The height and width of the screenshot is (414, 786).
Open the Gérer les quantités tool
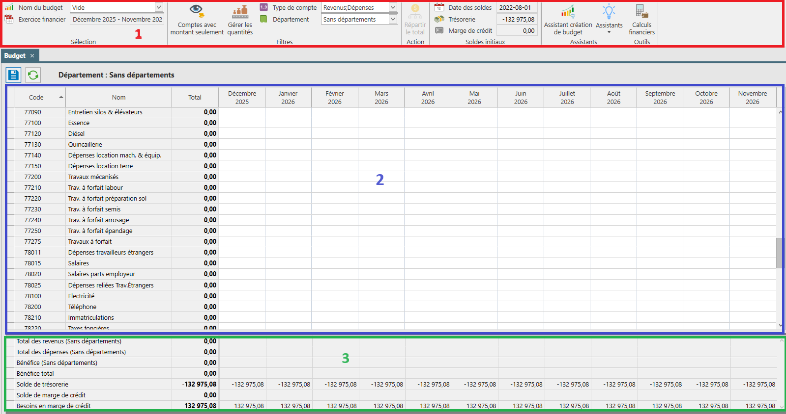[240, 21]
